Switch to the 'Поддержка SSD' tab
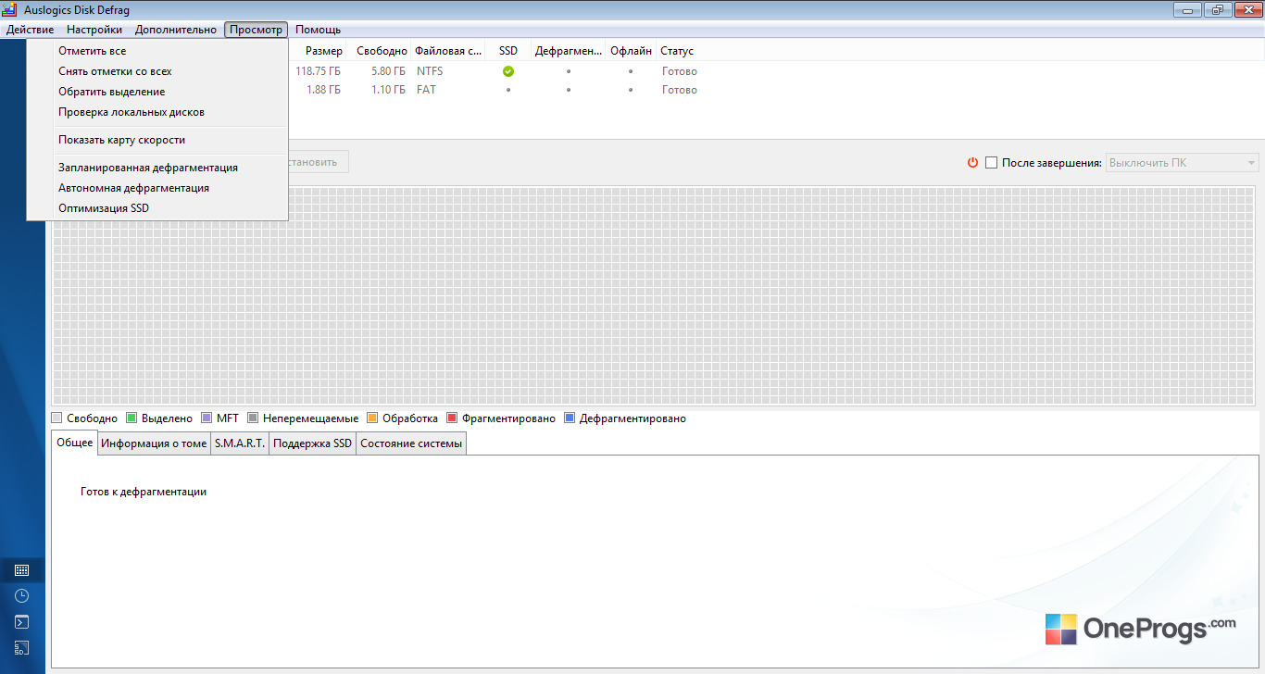Screen dimensions: 1265x674 tap(313, 443)
